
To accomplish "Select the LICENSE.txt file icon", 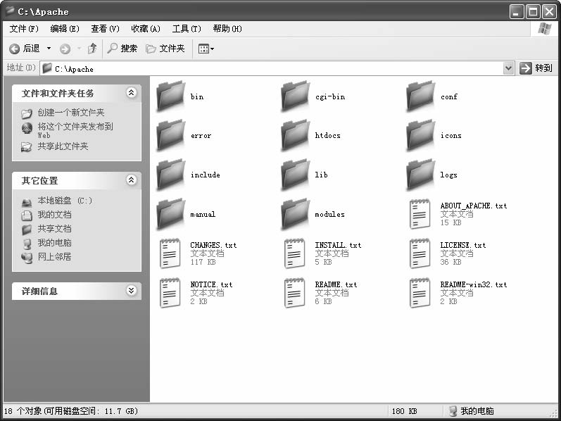I will 420,253.
